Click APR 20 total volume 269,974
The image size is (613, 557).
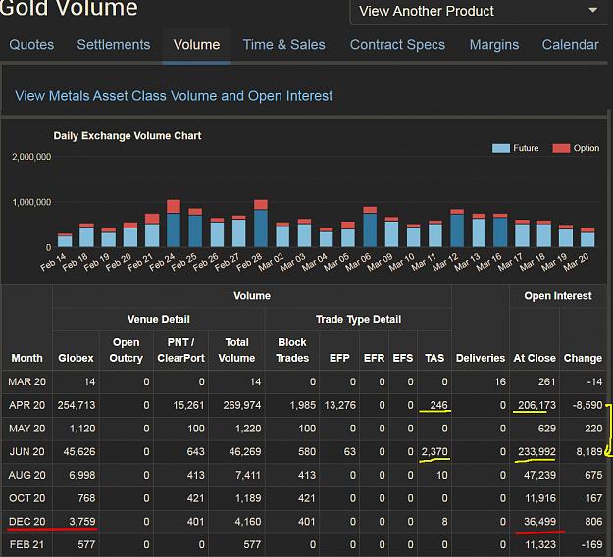point(242,405)
